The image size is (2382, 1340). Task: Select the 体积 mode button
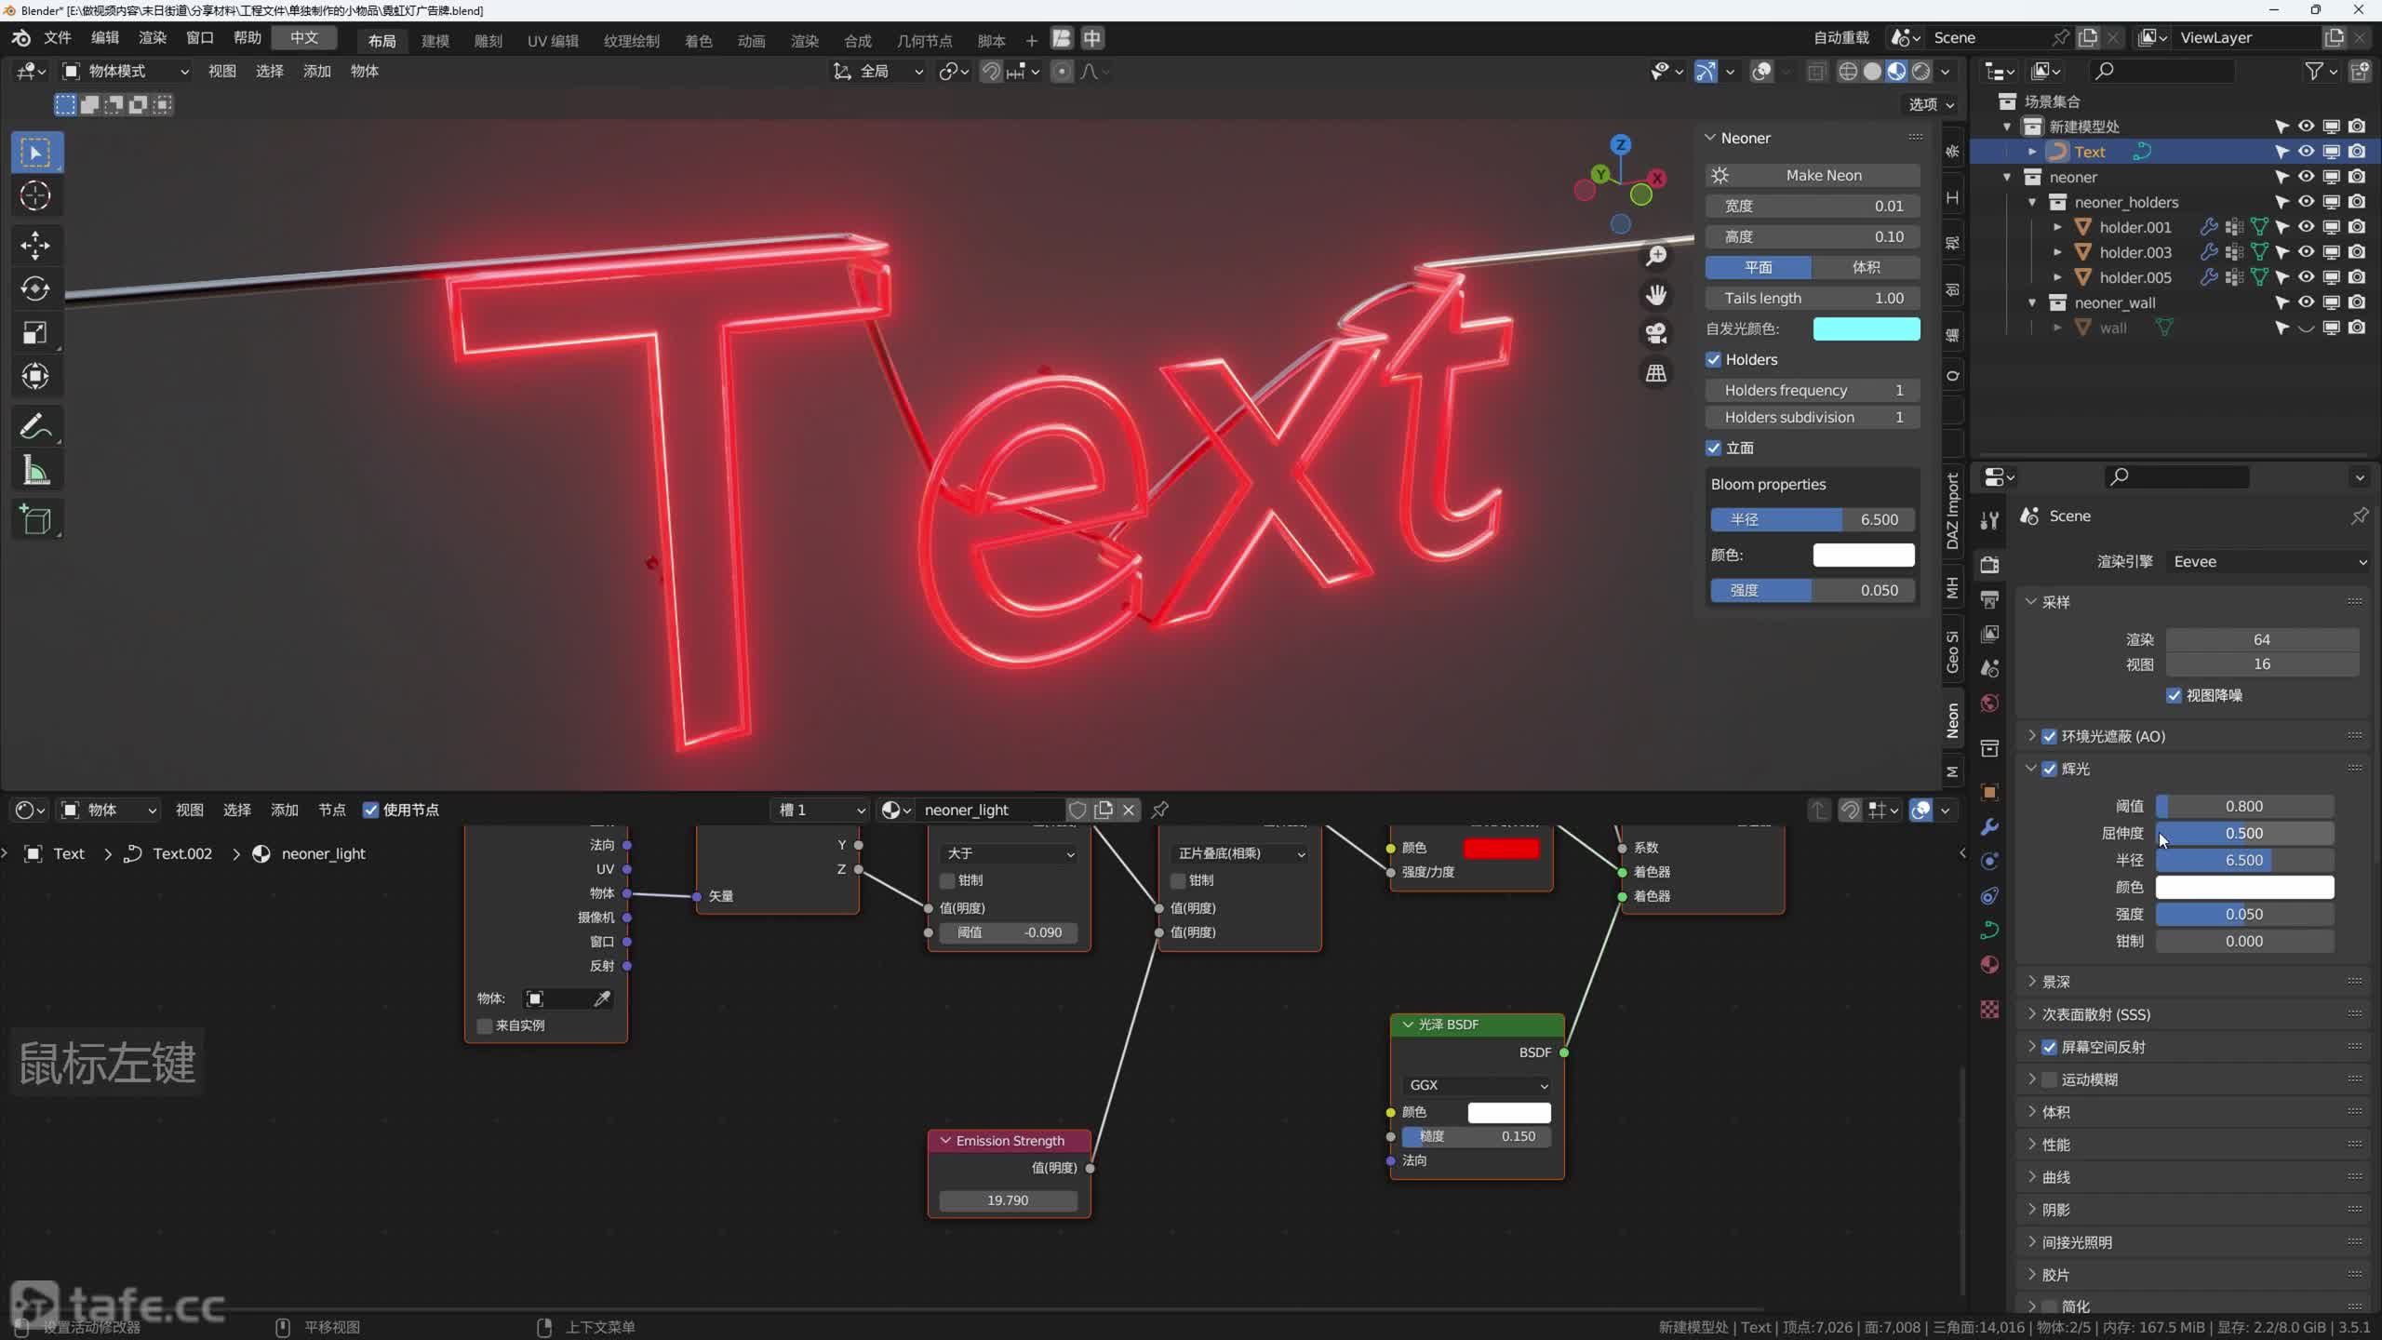click(1866, 267)
